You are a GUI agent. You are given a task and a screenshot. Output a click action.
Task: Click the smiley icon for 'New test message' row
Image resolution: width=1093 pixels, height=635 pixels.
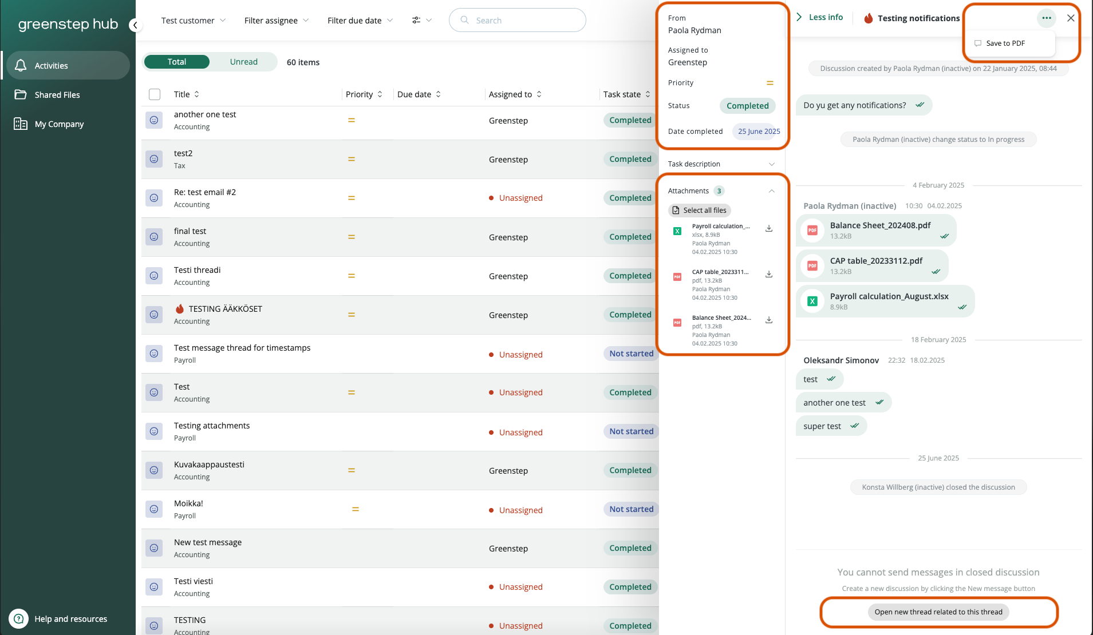point(154,548)
